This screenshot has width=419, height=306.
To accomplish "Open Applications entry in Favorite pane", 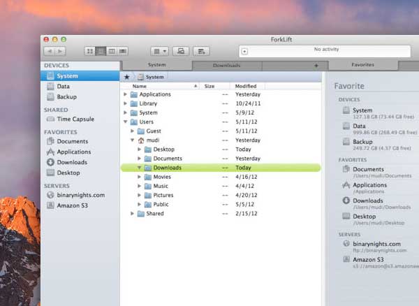I will point(365,188).
